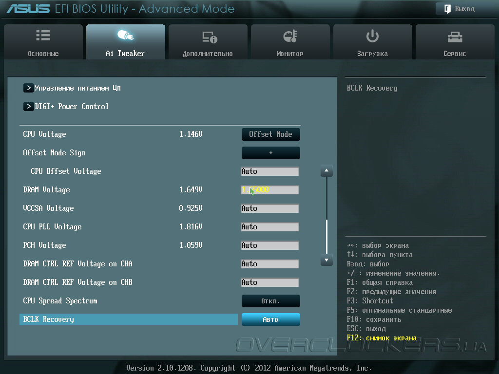Select the CPU Voltage label
This screenshot has height=374, width=499.
point(44,134)
